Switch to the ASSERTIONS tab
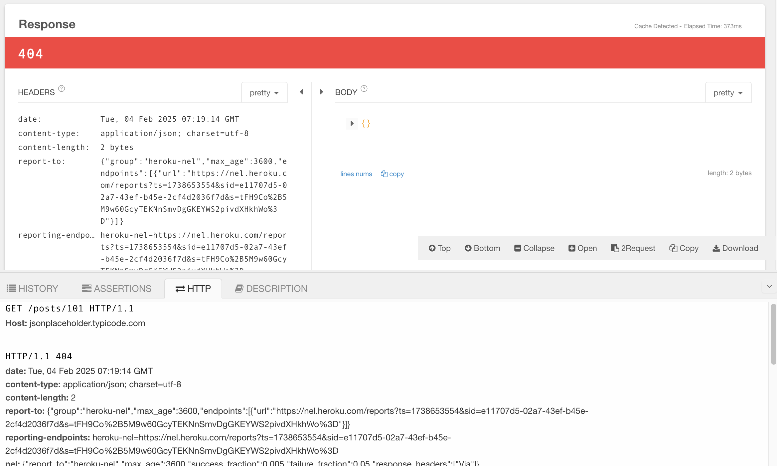Screen dimensions: 777x466 click(x=117, y=289)
